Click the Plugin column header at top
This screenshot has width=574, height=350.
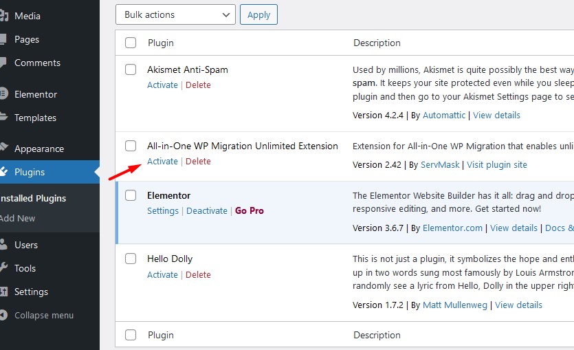(161, 43)
